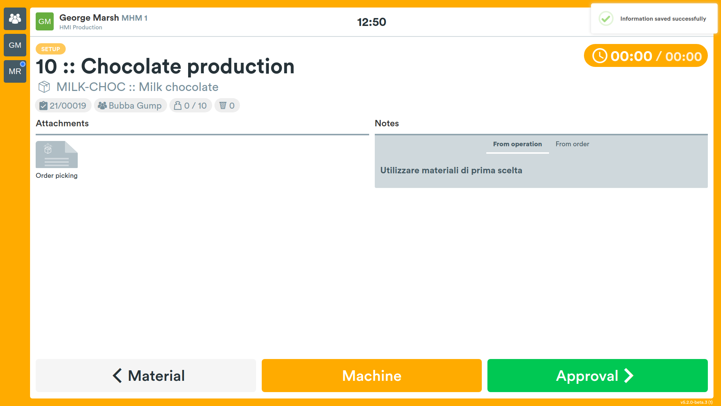Select the MR operator sidebar tile
The image size is (721, 406).
click(15, 71)
